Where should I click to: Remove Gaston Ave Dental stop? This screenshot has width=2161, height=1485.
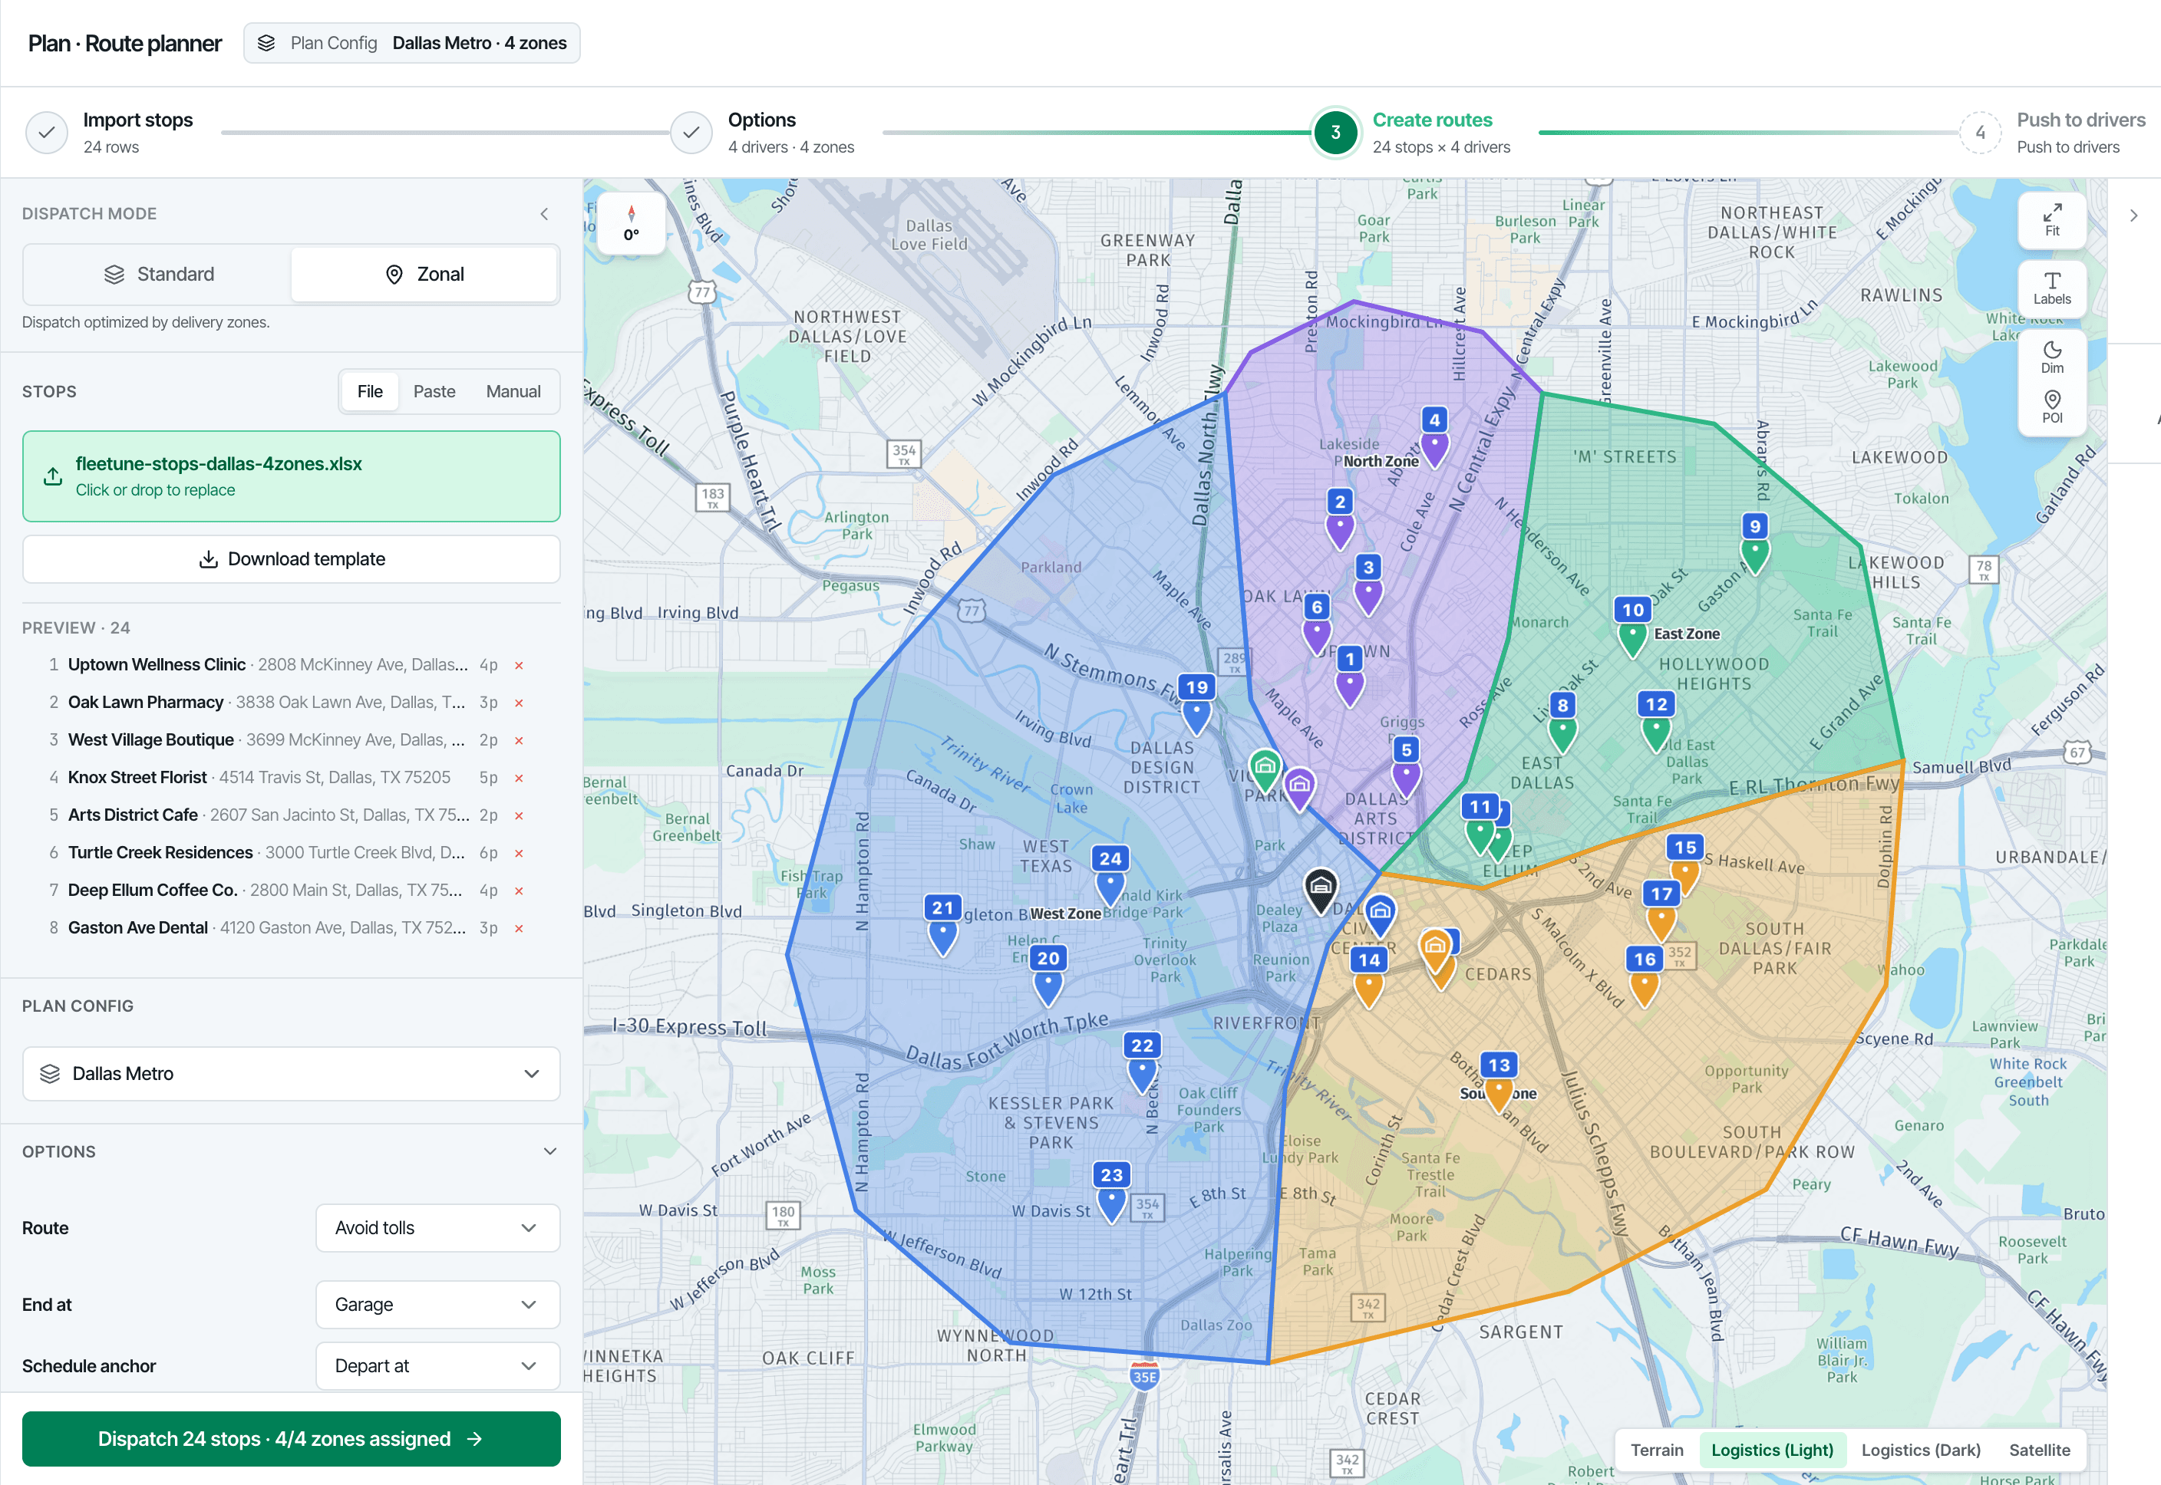point(520,929)
